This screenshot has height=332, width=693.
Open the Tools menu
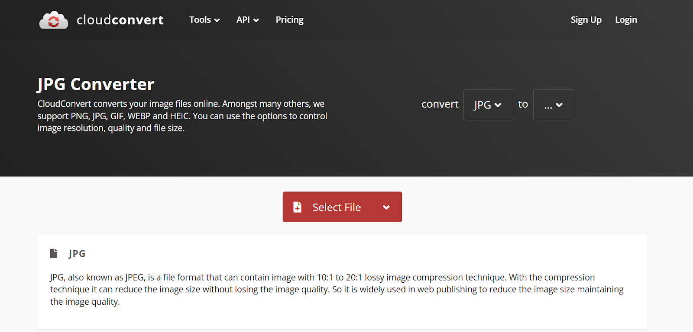pyautogui.click(x=204, y=20)
